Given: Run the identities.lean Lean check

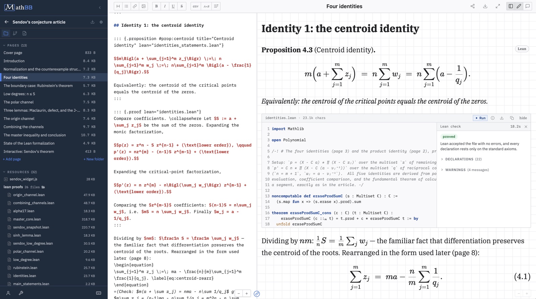Looking at the screenshot, I should tap(480, 118).
